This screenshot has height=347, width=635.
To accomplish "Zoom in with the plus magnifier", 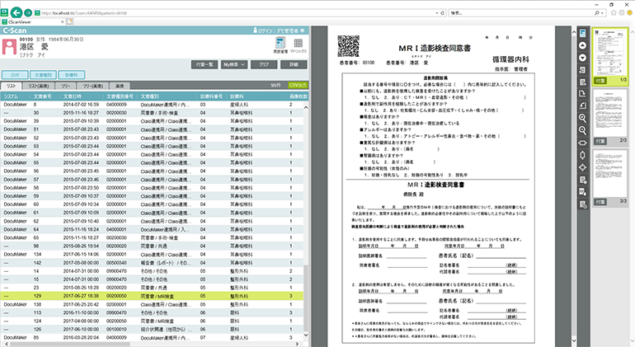I will pyautogui.click(x=583, y=118).
